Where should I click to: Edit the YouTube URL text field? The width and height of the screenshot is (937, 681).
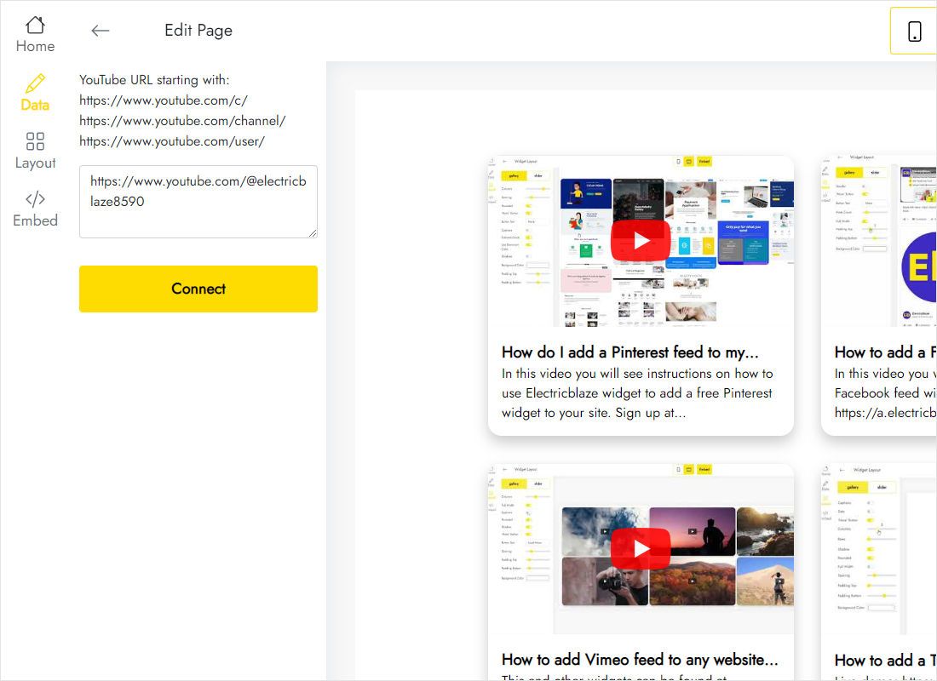coord(198,202)
